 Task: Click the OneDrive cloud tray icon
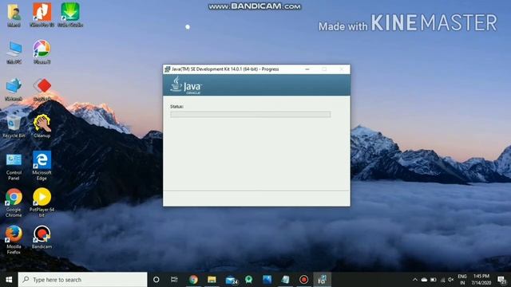click(x=424, y=280)
